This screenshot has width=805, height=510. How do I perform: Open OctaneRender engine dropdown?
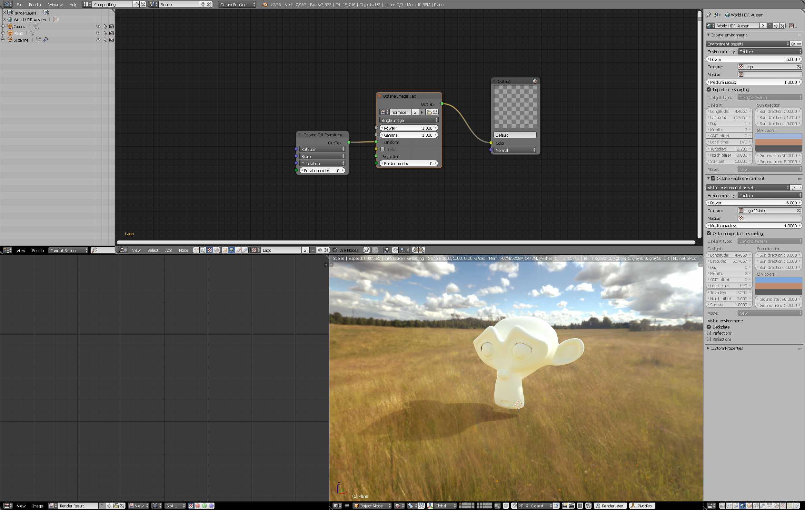click(237, 5)
